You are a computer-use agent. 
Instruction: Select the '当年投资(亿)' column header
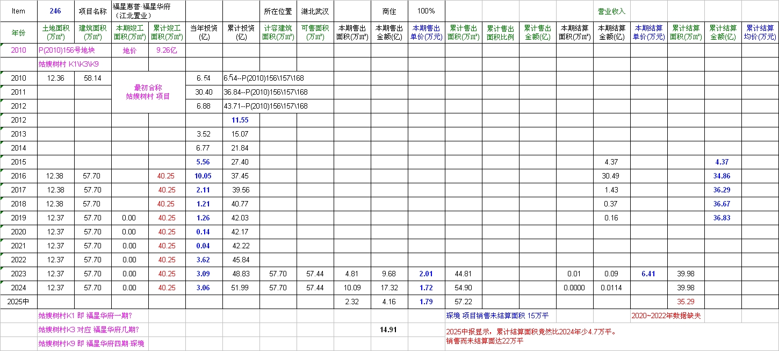click(204, 33)
